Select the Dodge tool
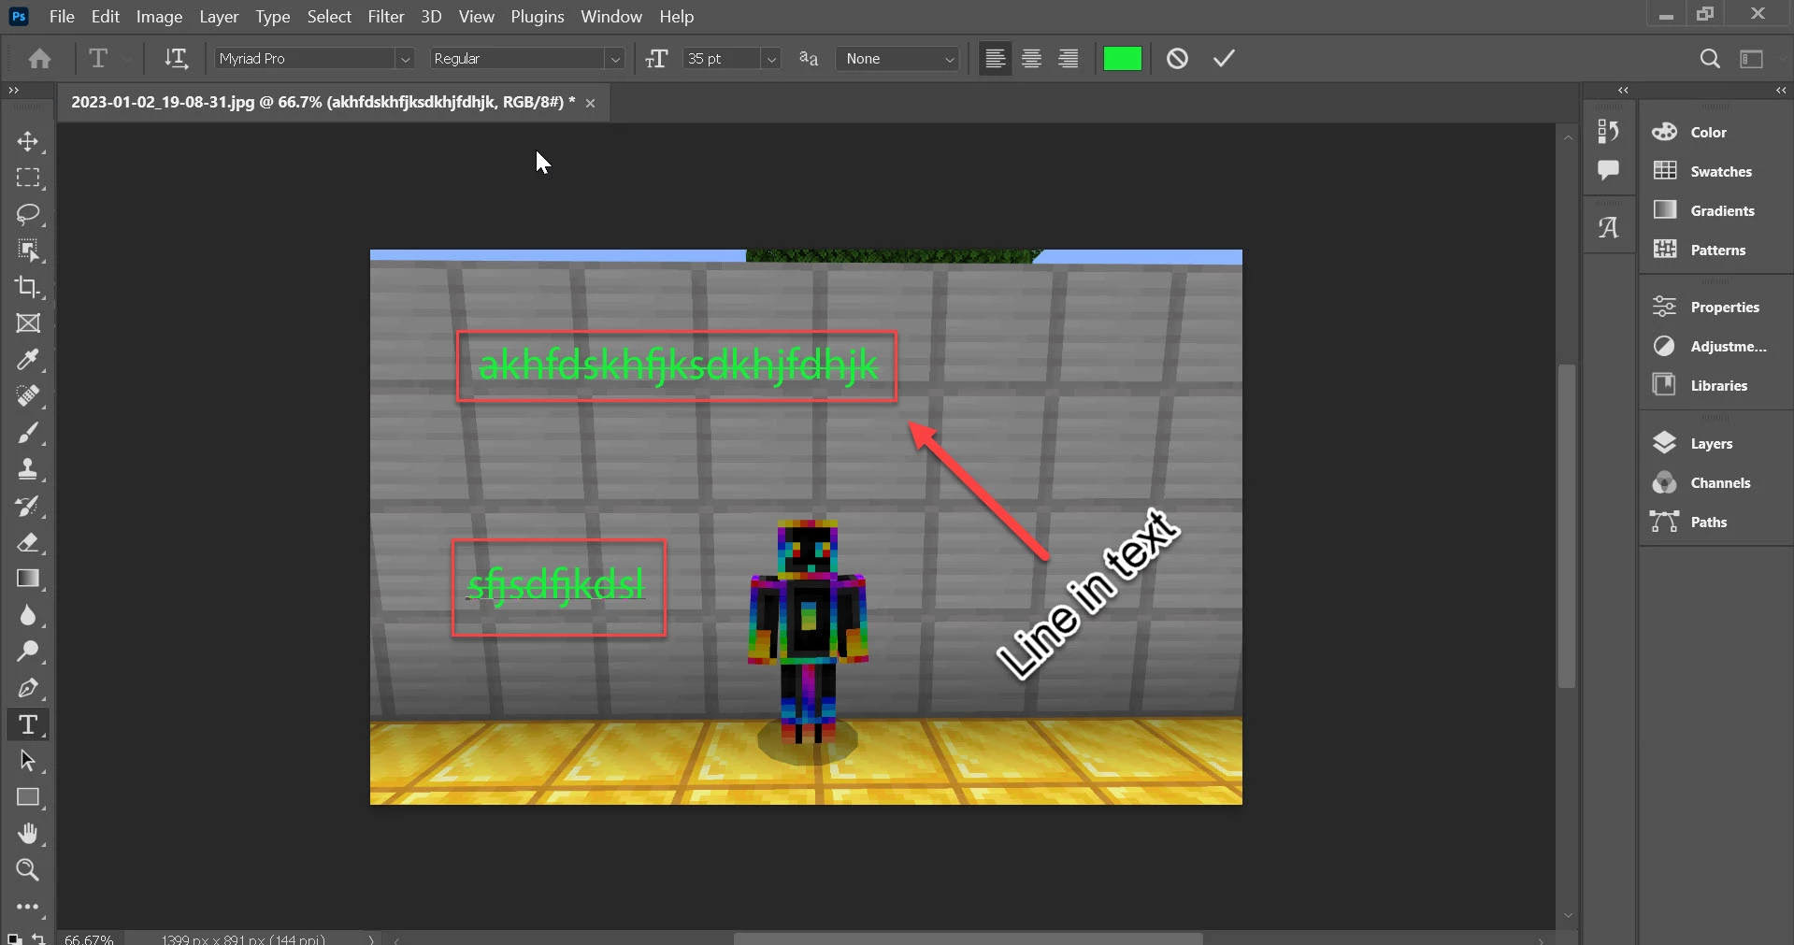The height and width of the screenshot is (945, 1794). 28,651
